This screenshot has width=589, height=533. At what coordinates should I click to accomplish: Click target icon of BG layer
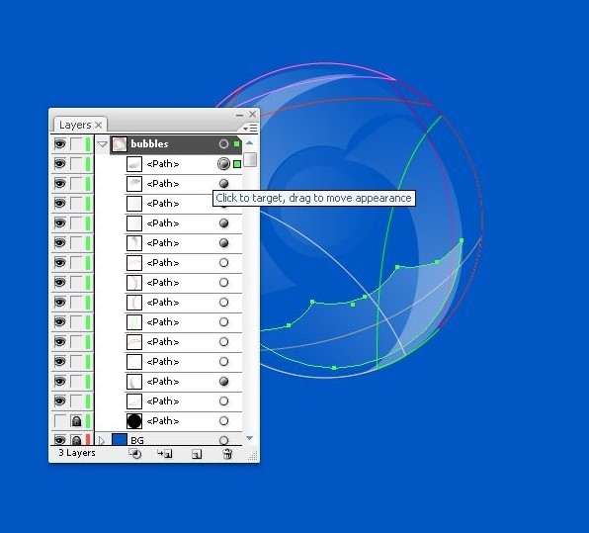click(x=223, y=440)
